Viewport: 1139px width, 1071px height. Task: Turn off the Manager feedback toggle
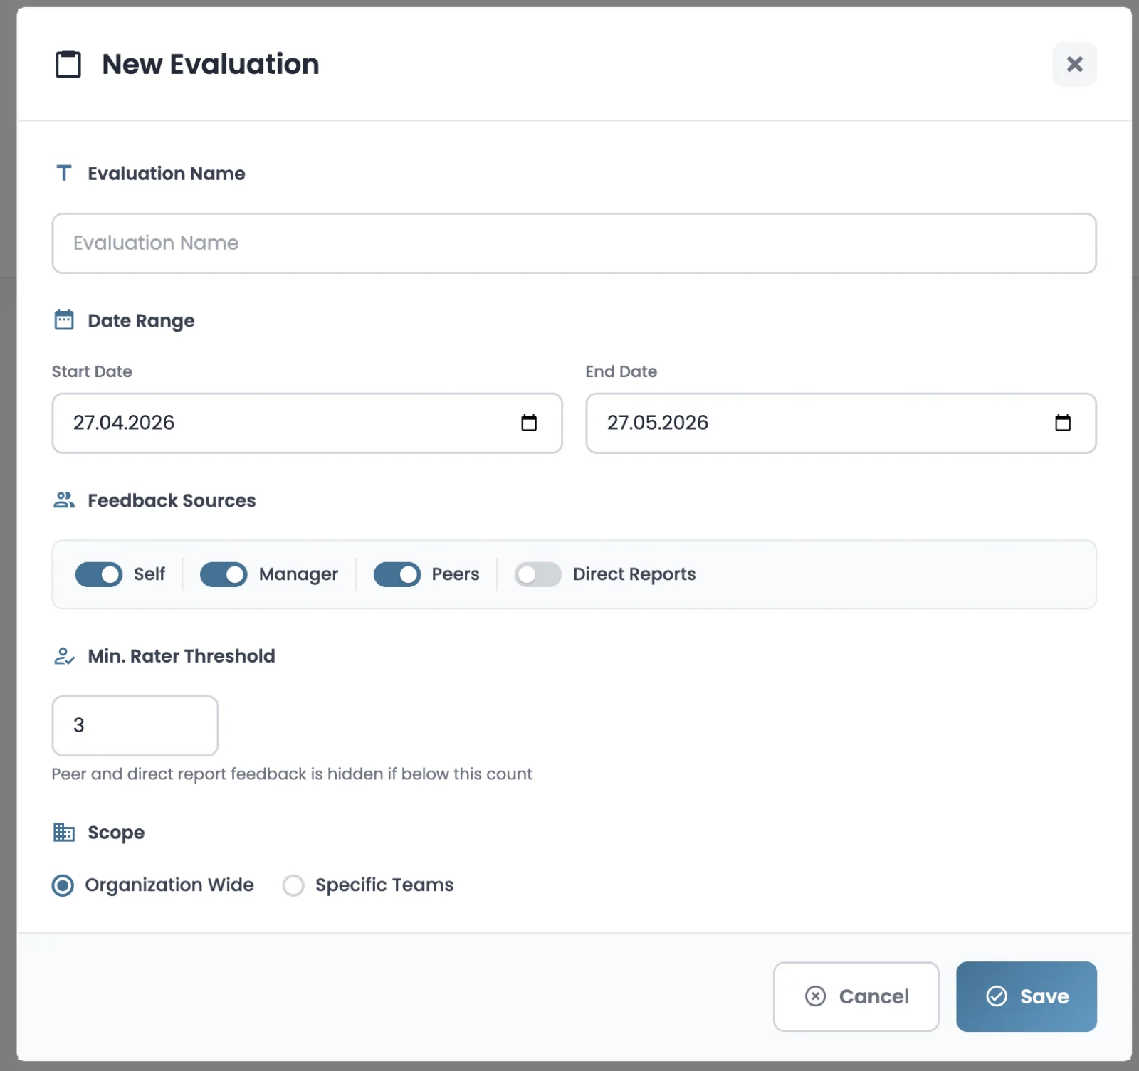point(223,574)
